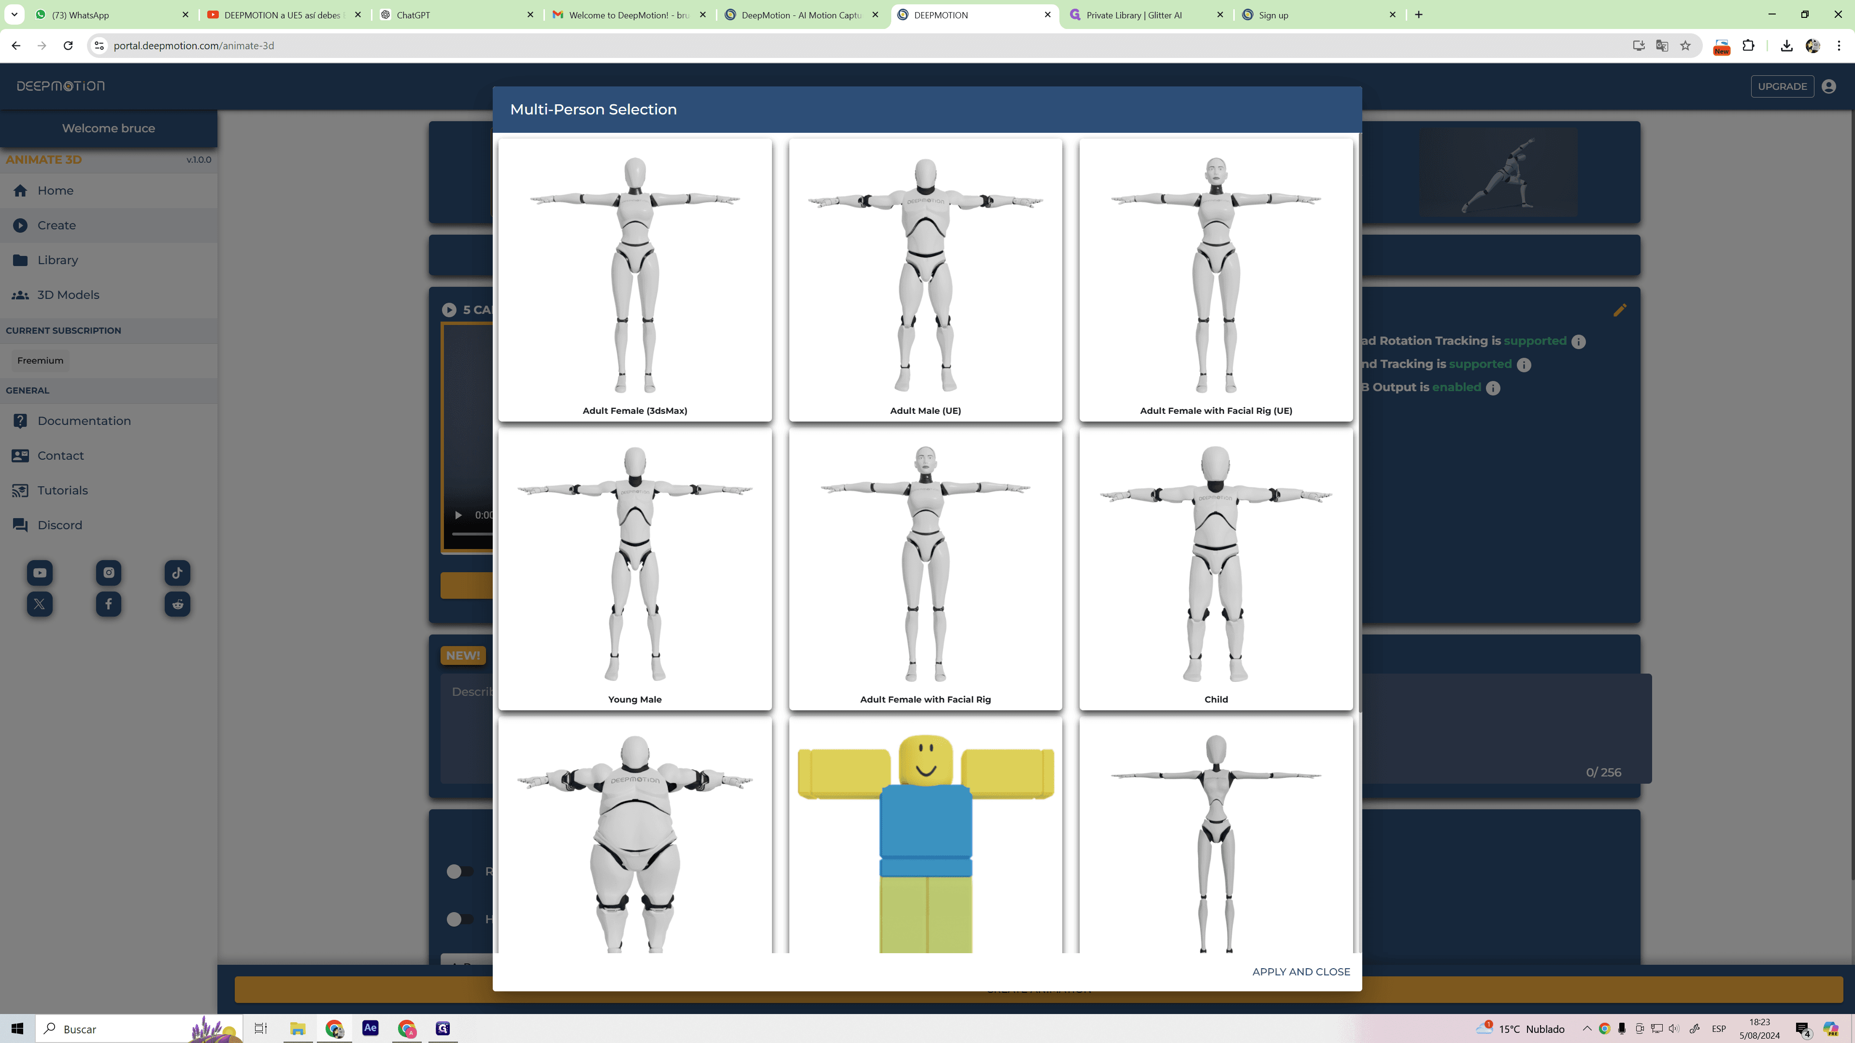Viewport: 1855px width, 1043px height.
Task: Click the DeepMotion logo
Action: pos(60,86)
